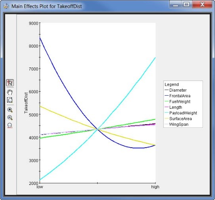Maximize the Main Effects Plot window
The image size is (215, 200).
(x=186, y=4)
